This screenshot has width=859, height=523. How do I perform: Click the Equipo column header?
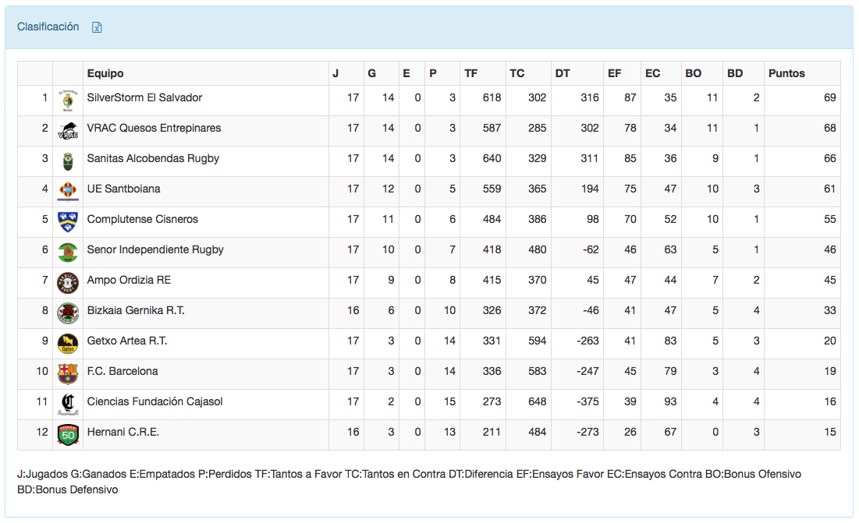(105, 73)
